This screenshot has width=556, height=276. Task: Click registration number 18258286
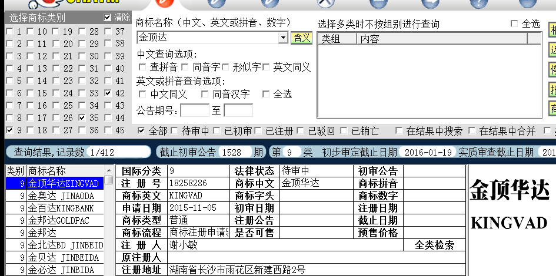(x=188, y=183)
